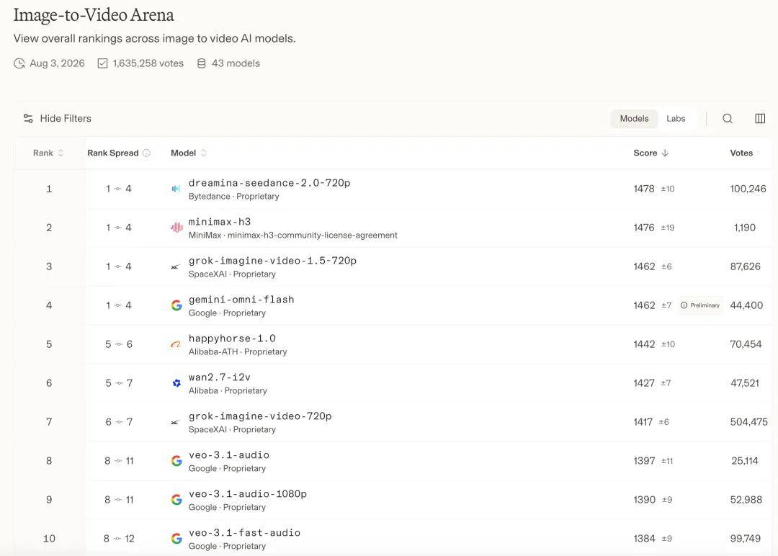Open the gemini-omni-flash model
The width and height of the screenshot is (778, 556).
point(241,300)
